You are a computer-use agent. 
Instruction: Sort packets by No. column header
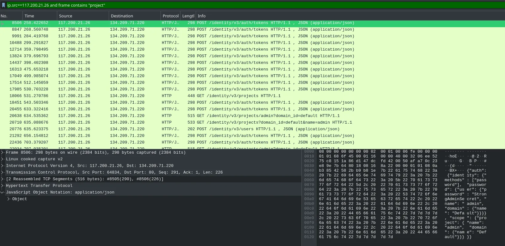(11, 16)
